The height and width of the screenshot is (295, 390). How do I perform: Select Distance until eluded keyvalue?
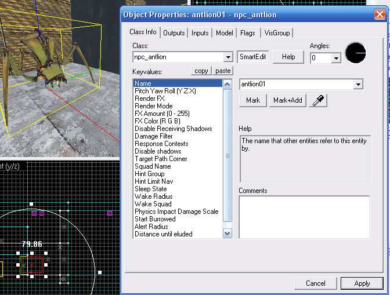178,234
